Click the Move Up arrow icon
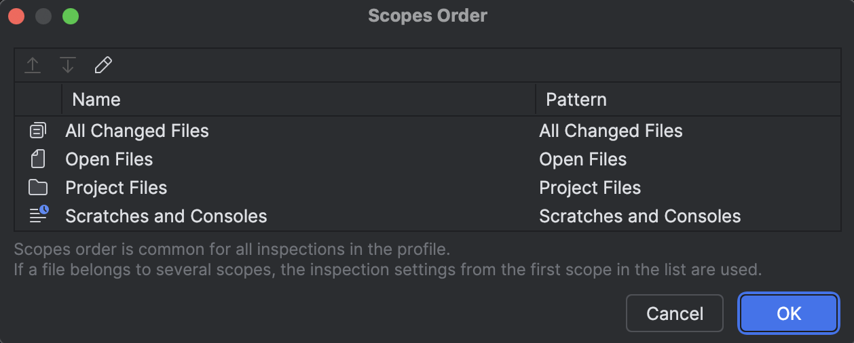This screenshot has height=343, width=854. 33,65
